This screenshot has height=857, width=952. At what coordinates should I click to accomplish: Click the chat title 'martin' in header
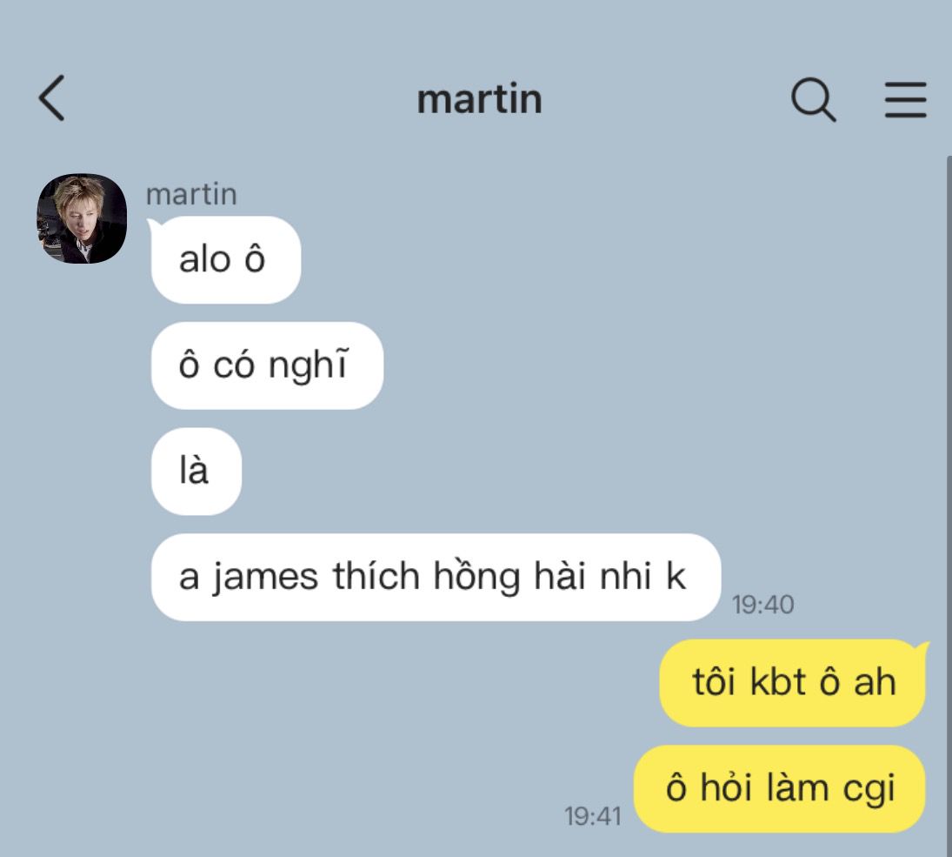point(479,98)
